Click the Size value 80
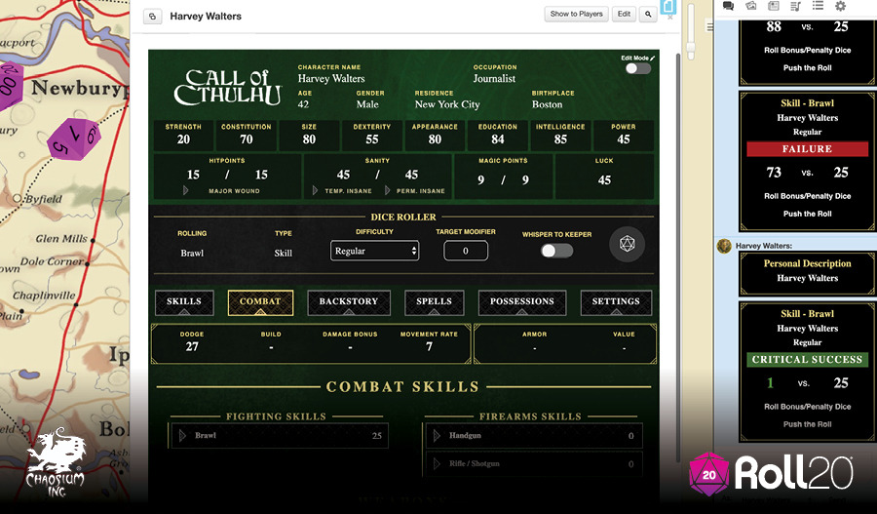 (x=309, y=139)
